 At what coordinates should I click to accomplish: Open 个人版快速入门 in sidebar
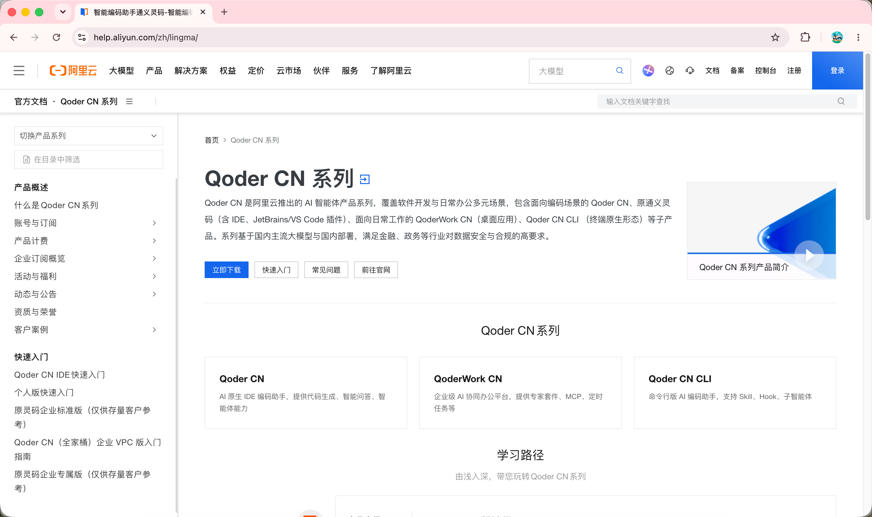[44, 392]
